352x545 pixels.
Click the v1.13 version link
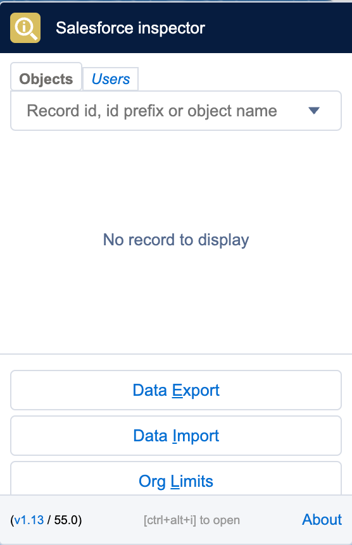pyautogui.click(x=29, y=520)
